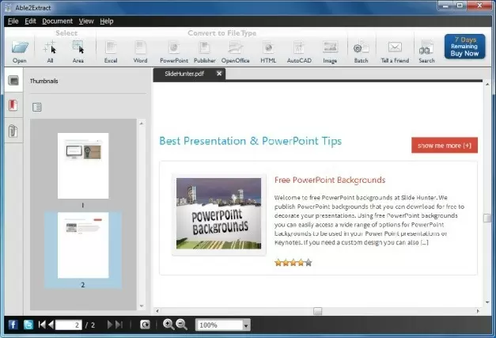Zoom in with the magnifier plus icon
The image size is (496, 338).
coord(168,325)
